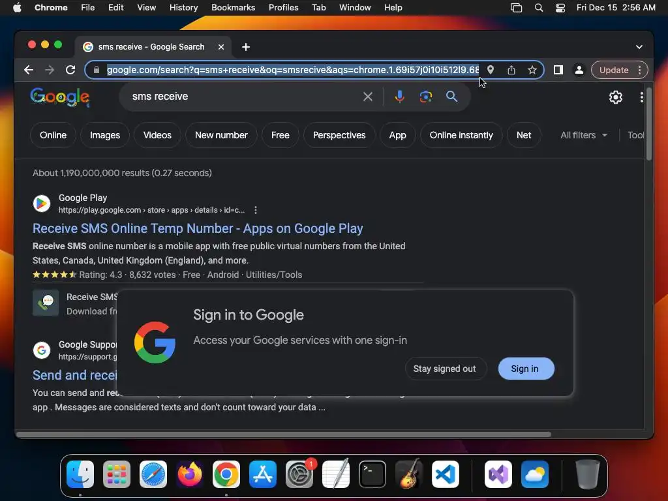668x501 pixels.
Task: Open a new tab with the plus button
Action: [x=246, y=47]
